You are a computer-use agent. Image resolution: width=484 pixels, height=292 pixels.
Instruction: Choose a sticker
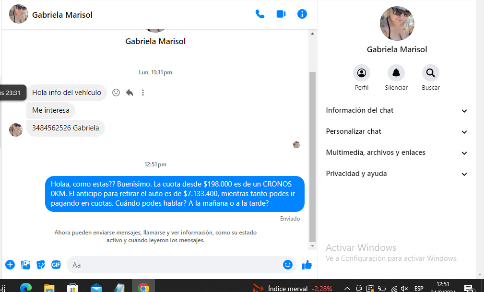pos(41,265)
